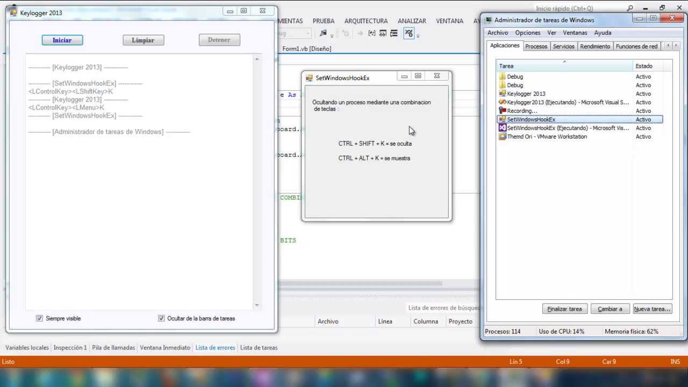Open the Ventanas menu in Task Manager
Screen dimensions: 688x387
575,33
